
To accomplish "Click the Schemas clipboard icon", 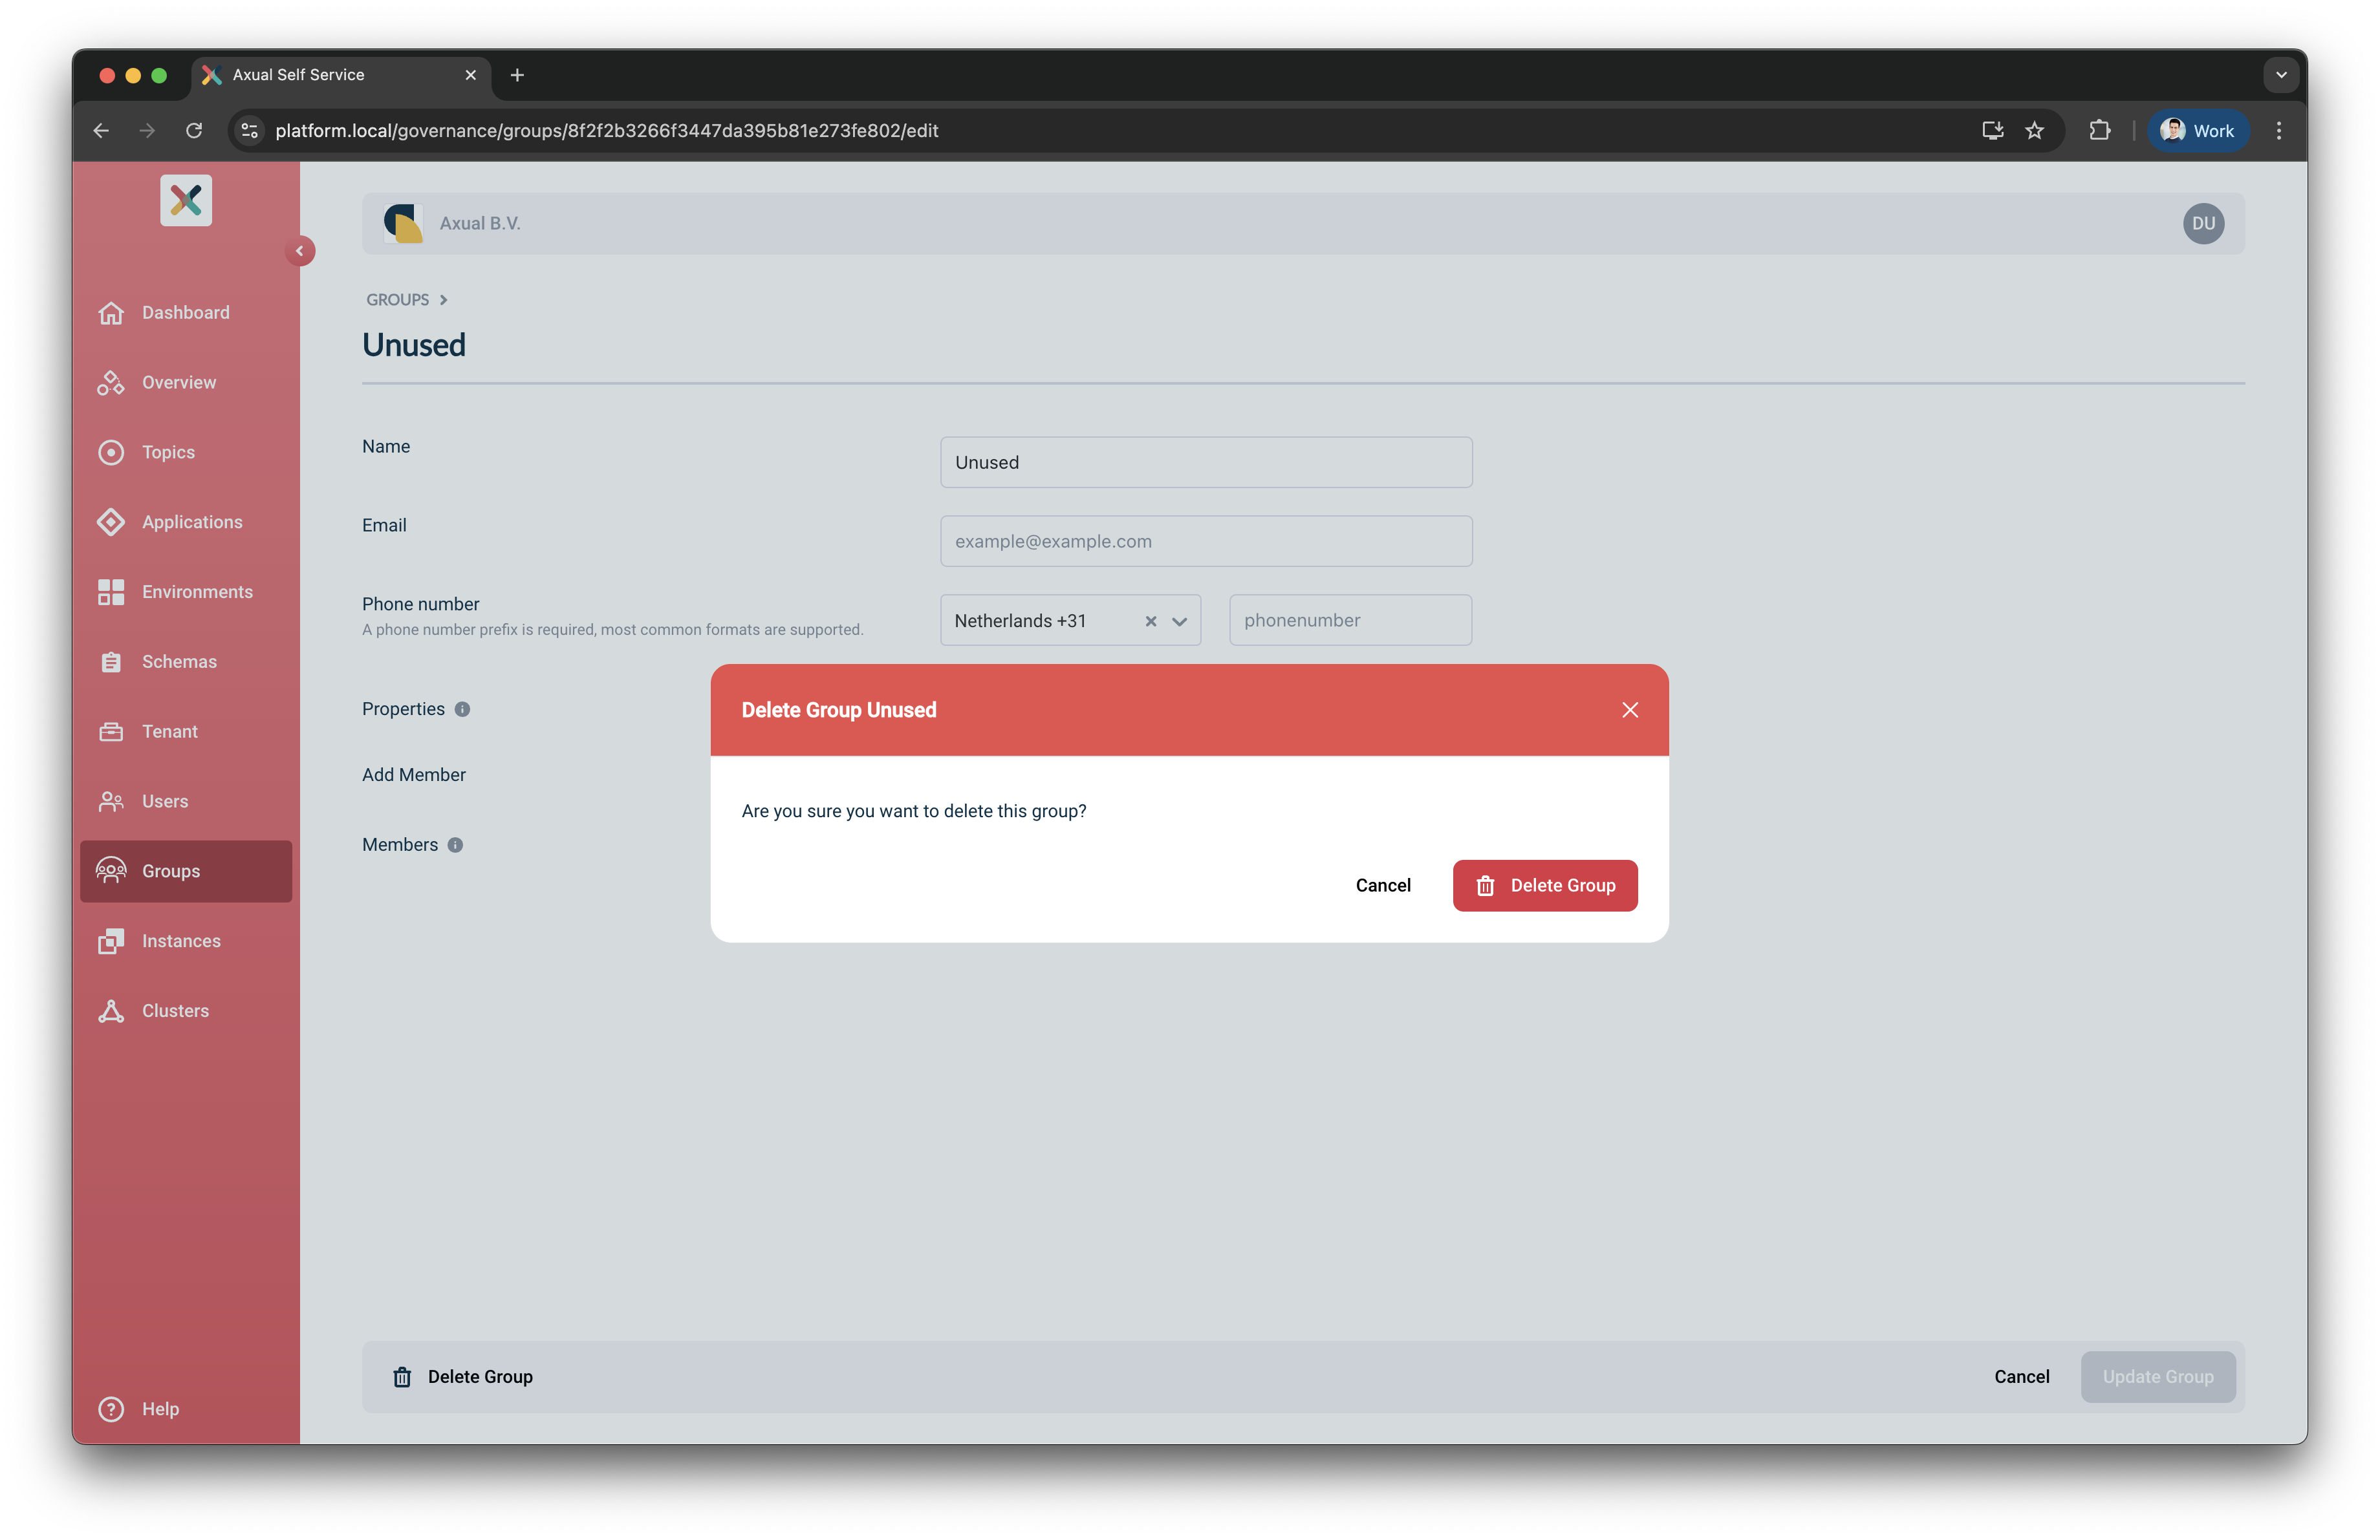I will coord(111,661).
